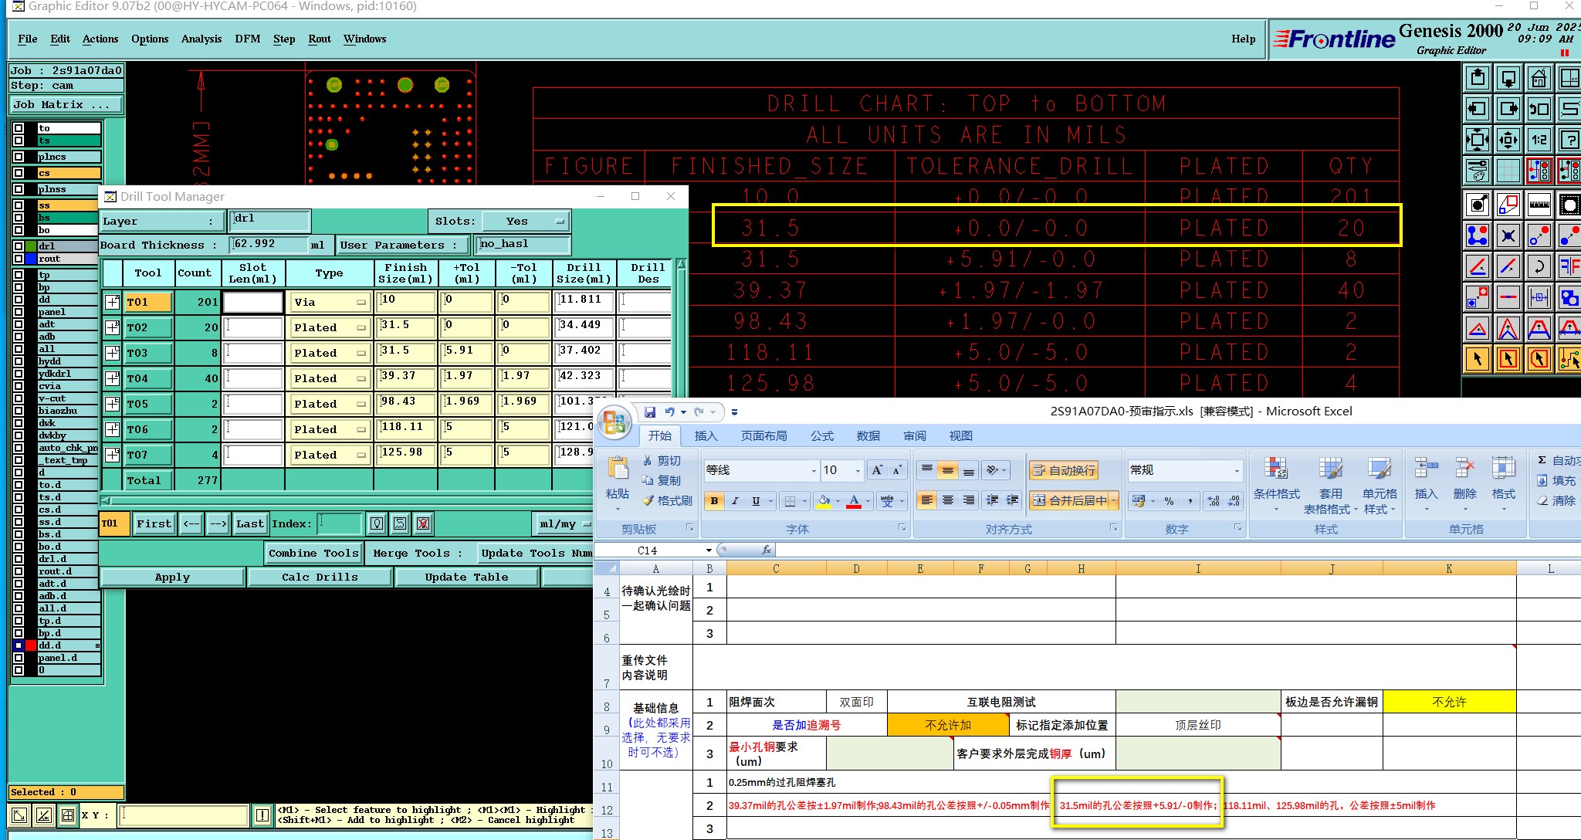Click the 1:2 zoom scale icon
1581x840 pixels.
pos(1539,140)
